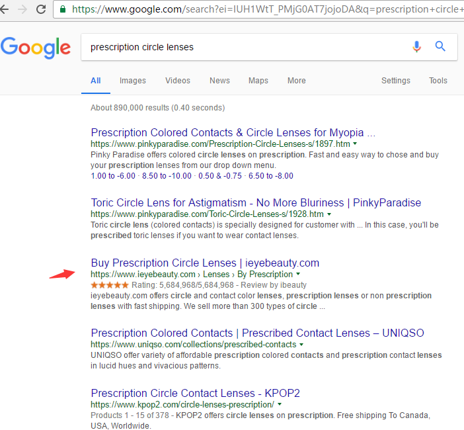Expand dropdown arrow beside pinkyparadise Prescription-Circle-Lenses URL
The width and height of the screenshot is (464, 430).
click(355, 144)
